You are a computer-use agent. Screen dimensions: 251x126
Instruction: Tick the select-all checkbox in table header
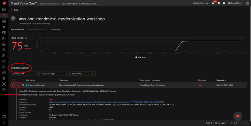pos(14,80)
